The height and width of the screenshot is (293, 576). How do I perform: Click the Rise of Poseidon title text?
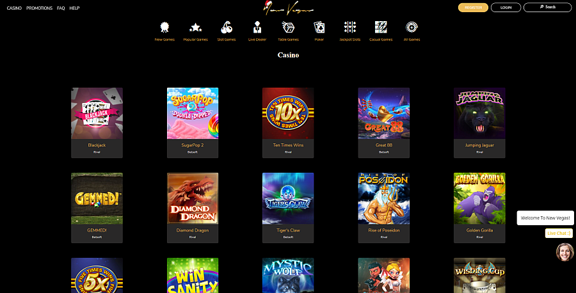click(x=384, y=230)
